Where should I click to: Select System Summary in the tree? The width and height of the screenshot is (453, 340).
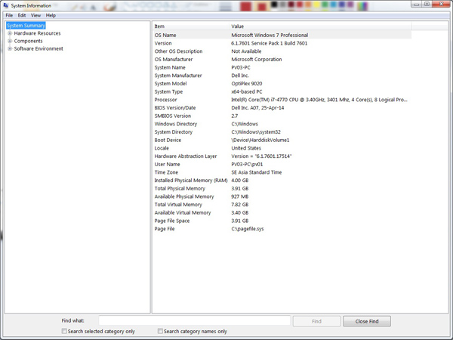pyautogui.click(x=26, y=26)
